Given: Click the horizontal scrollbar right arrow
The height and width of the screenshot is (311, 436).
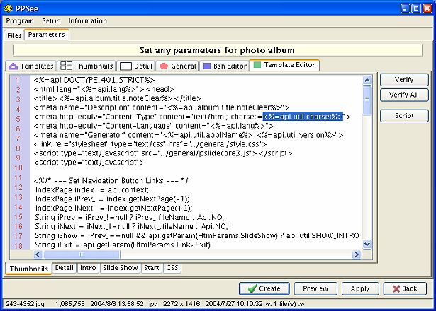Looking at the screenshot, I should coord(356,254).
